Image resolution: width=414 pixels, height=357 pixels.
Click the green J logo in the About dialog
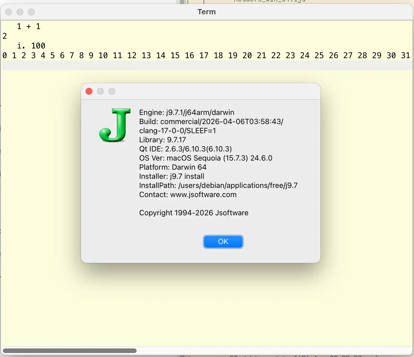tap(115, 125)
